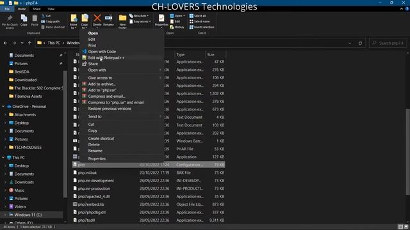The height and width of the screenshot is (230, 410).
Task: Go up one folder level arrow
Action: point(29,43)
